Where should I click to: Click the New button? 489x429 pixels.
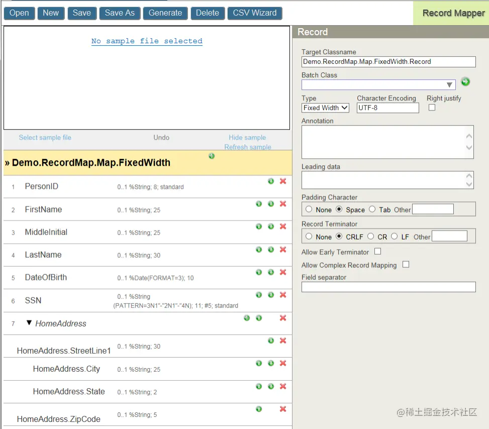coord(51,13)
